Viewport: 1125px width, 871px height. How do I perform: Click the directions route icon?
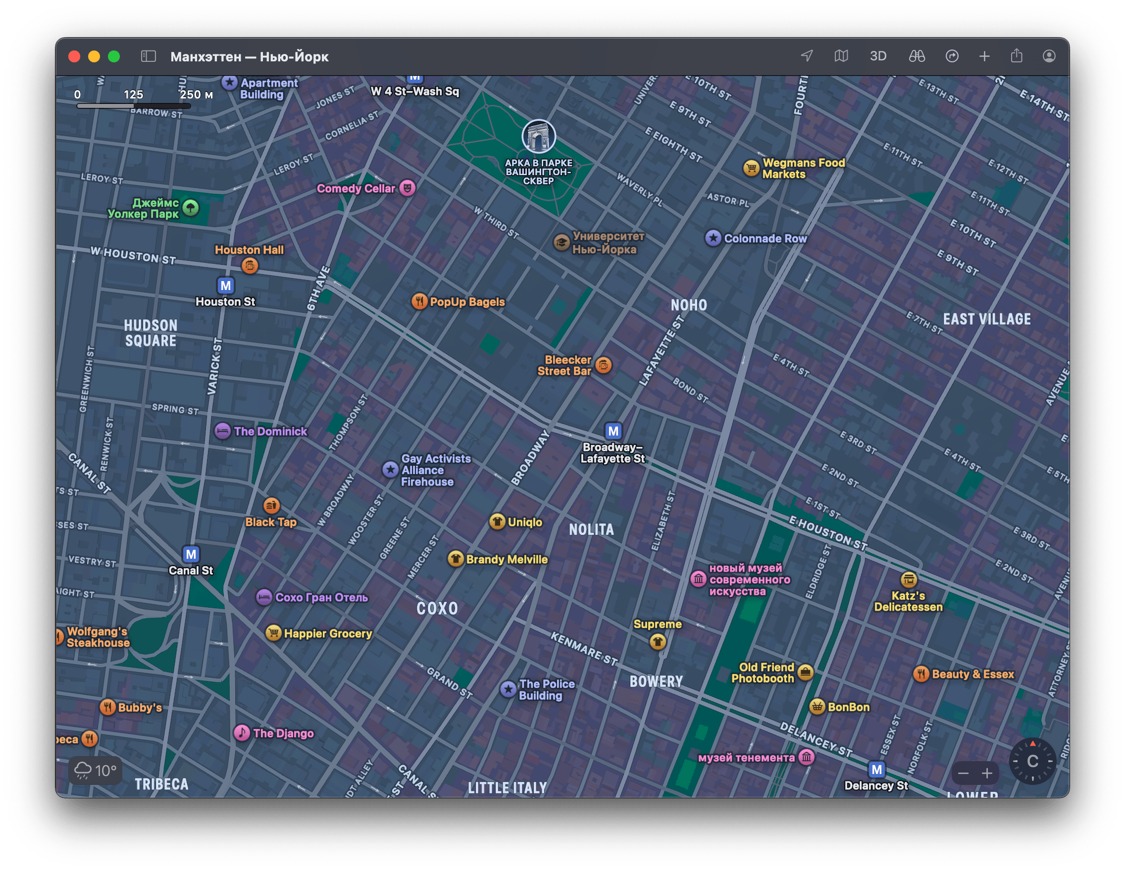click(x=952, y=55)
